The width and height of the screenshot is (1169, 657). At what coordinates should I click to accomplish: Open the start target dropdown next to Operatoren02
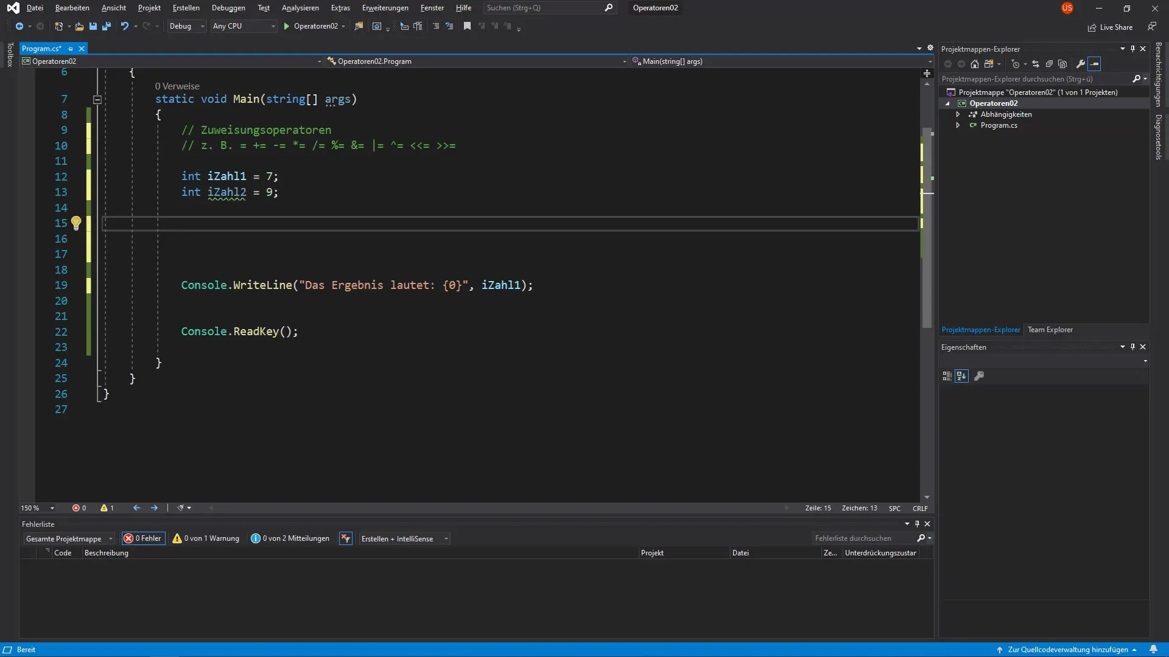click(343, 26)
